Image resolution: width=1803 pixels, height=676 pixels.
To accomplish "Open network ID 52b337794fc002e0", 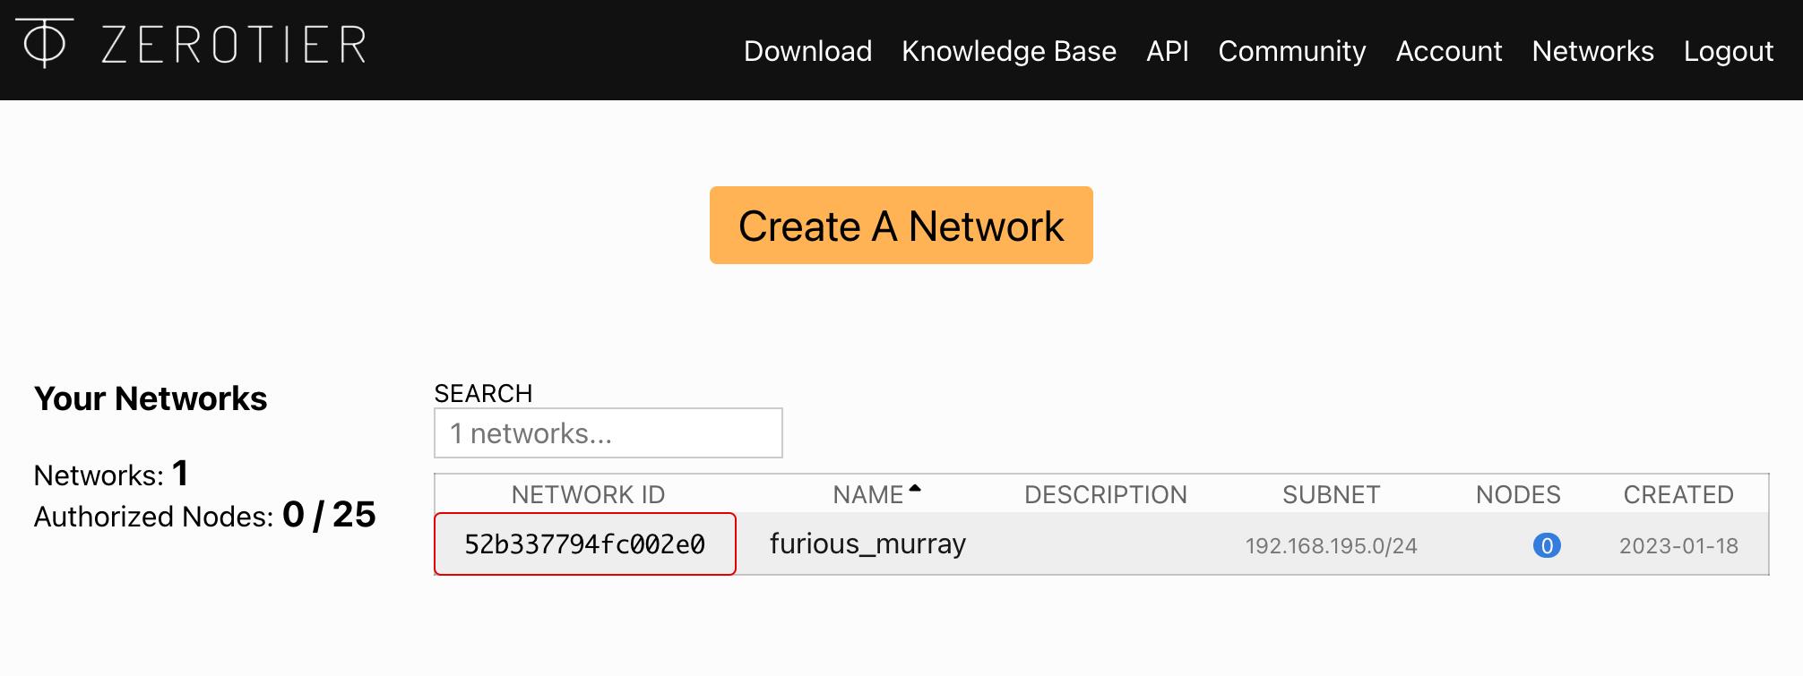I will (584, 544).
